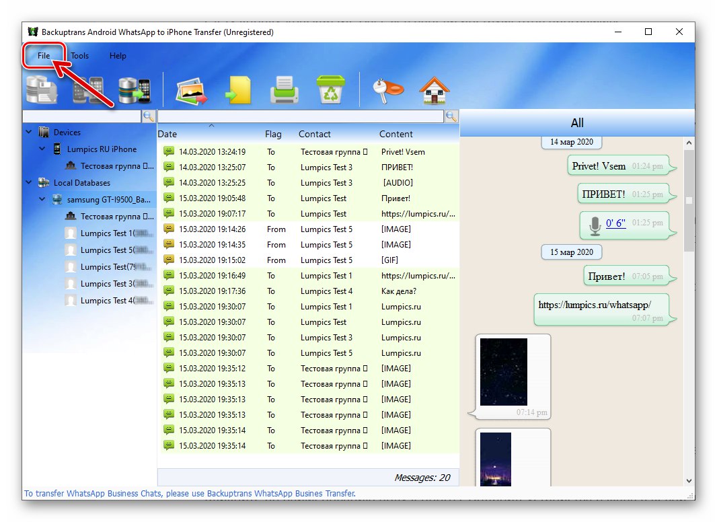Screen dimensions: 717x522
Task: Select the [AUDIO] message row
Action: tap(309, 182)
